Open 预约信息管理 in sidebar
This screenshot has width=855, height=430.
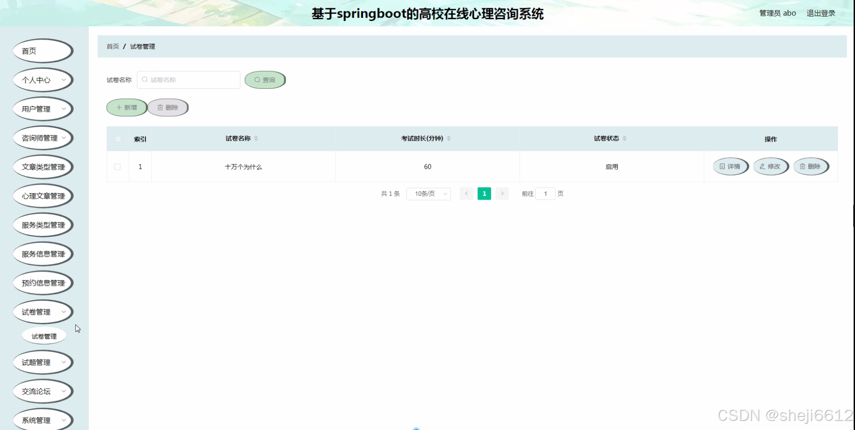pos(43,283)
